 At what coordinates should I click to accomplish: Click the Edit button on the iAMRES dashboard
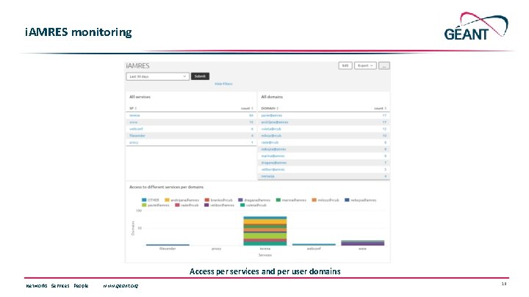coord(345,66)
